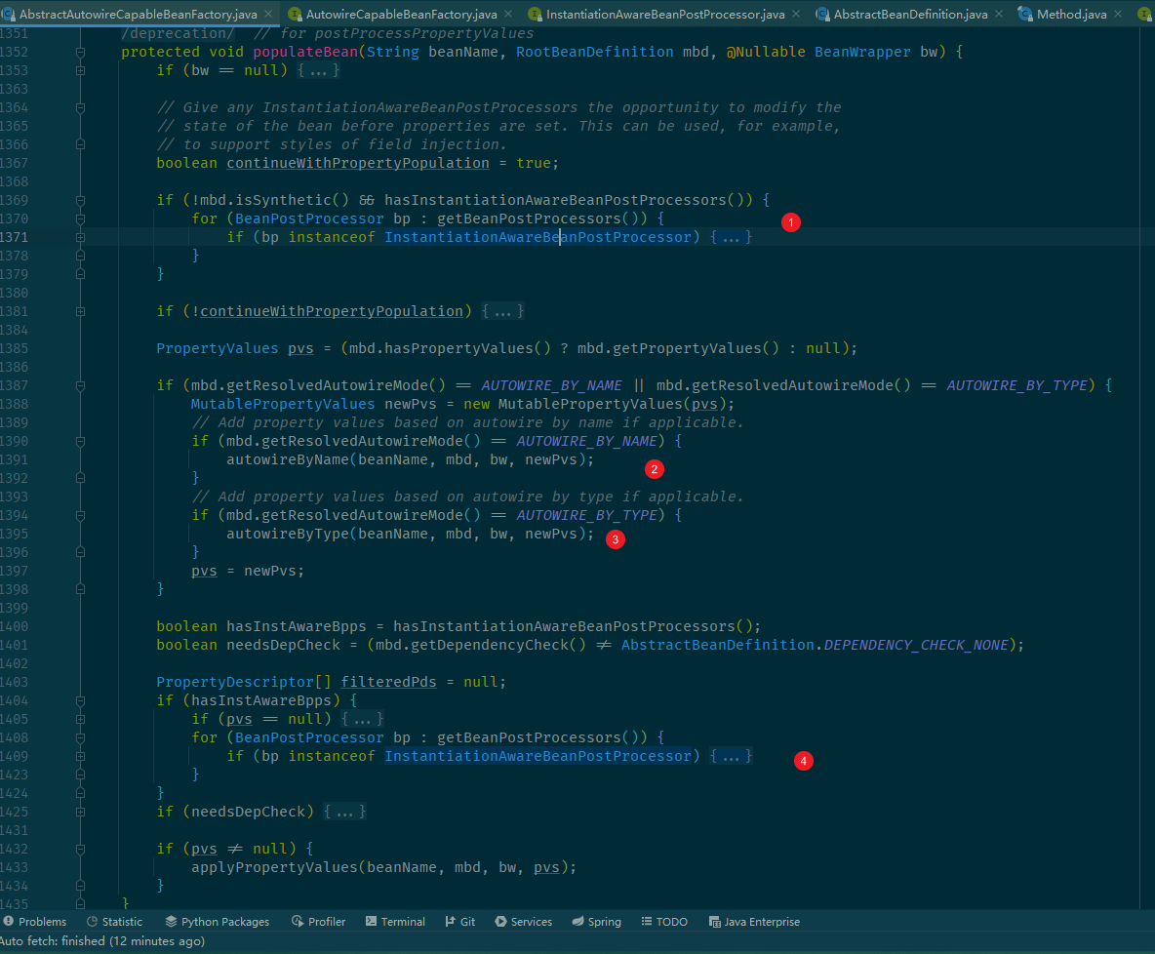Click applyPropertyValues call on line 1433
The height and width of the screenshot is (954, 1155).
point(275,868)
